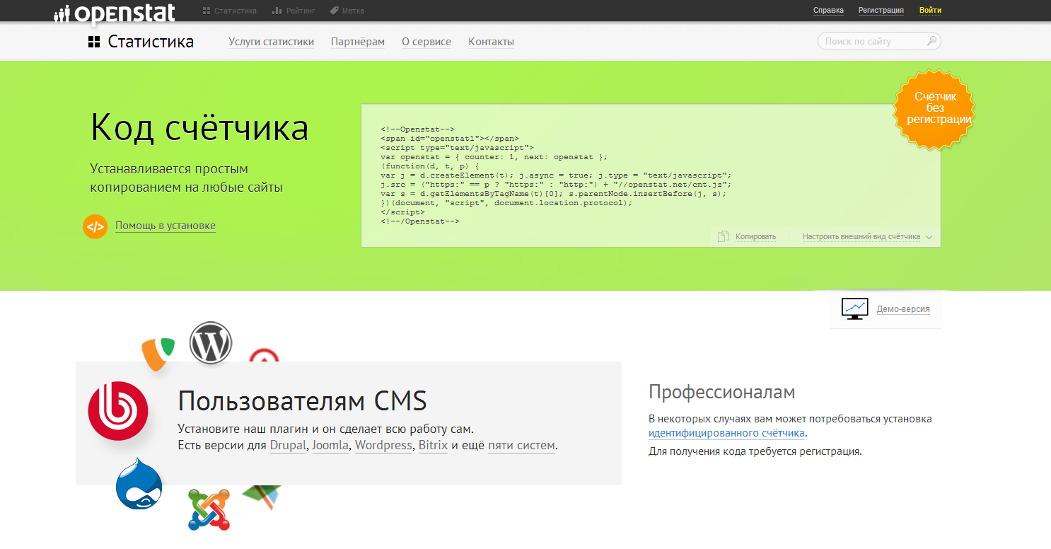Screen dimensions: 1051x549
Task: Click inside the counter code text box
Action: (651, 175)
